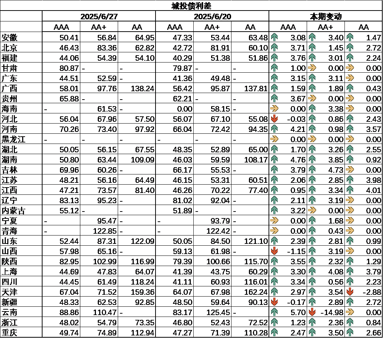Click the AA header under 本期变动
The height and width of the screenshot is (338, 383).
[x=364, y=27]
